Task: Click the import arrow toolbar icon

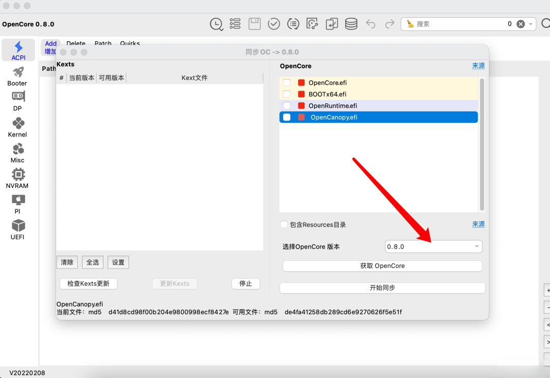Action: (x=332, y=24)
